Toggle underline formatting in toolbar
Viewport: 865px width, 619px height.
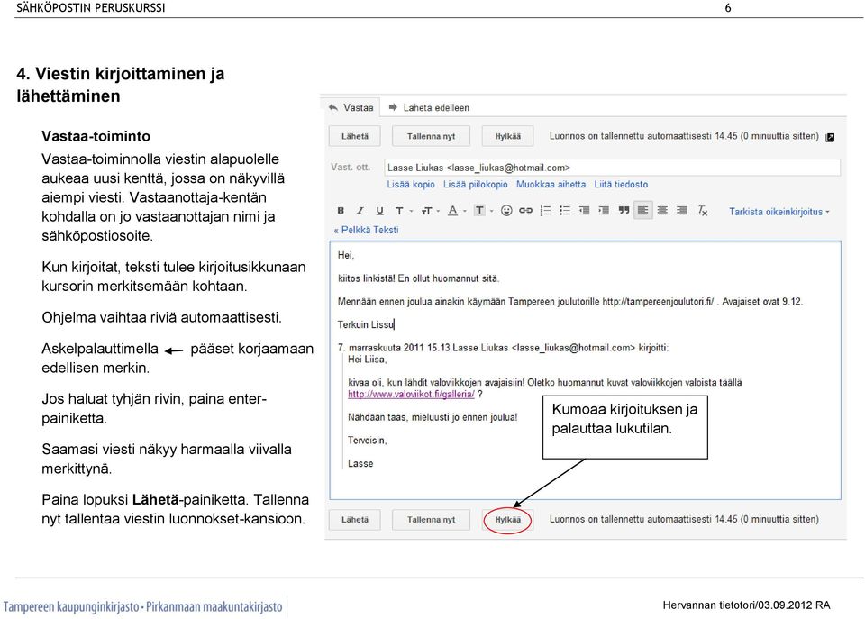[x=379, y=211]
